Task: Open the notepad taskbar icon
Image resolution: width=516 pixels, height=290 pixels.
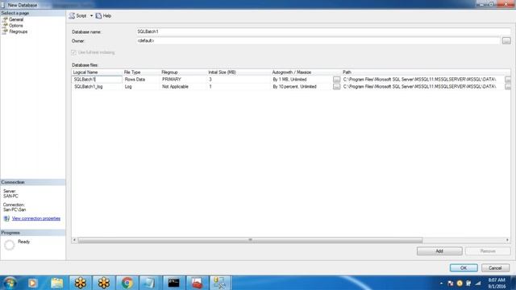Action: (150, 283)
